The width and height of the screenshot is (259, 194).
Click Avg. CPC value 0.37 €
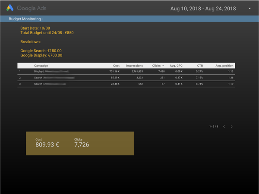coord(179,78)
